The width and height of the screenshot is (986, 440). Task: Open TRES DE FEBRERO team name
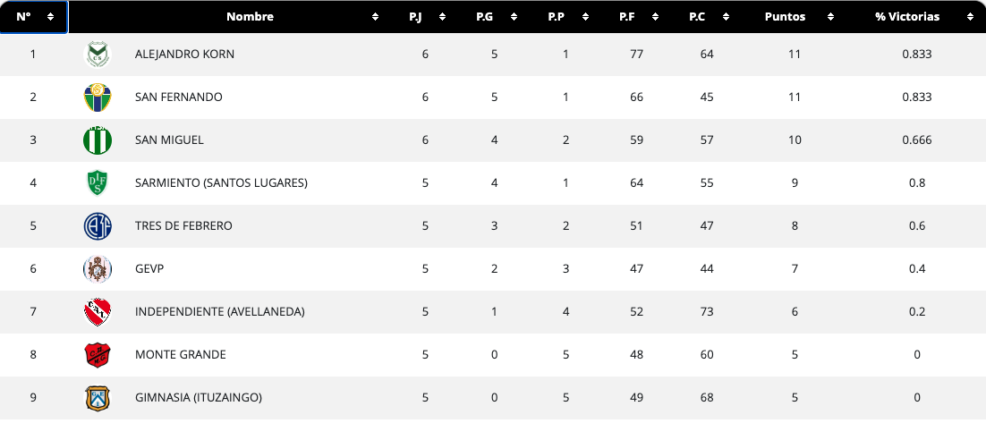[183, 225]
